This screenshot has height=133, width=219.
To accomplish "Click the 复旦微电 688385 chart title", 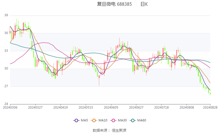I will (115, 4).
